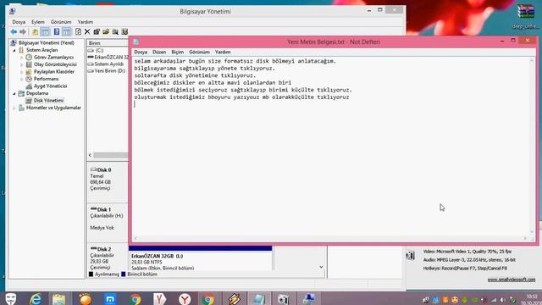Expand the Performans tree node
This screenshot has height=305, width=542.
pos(21,79)
